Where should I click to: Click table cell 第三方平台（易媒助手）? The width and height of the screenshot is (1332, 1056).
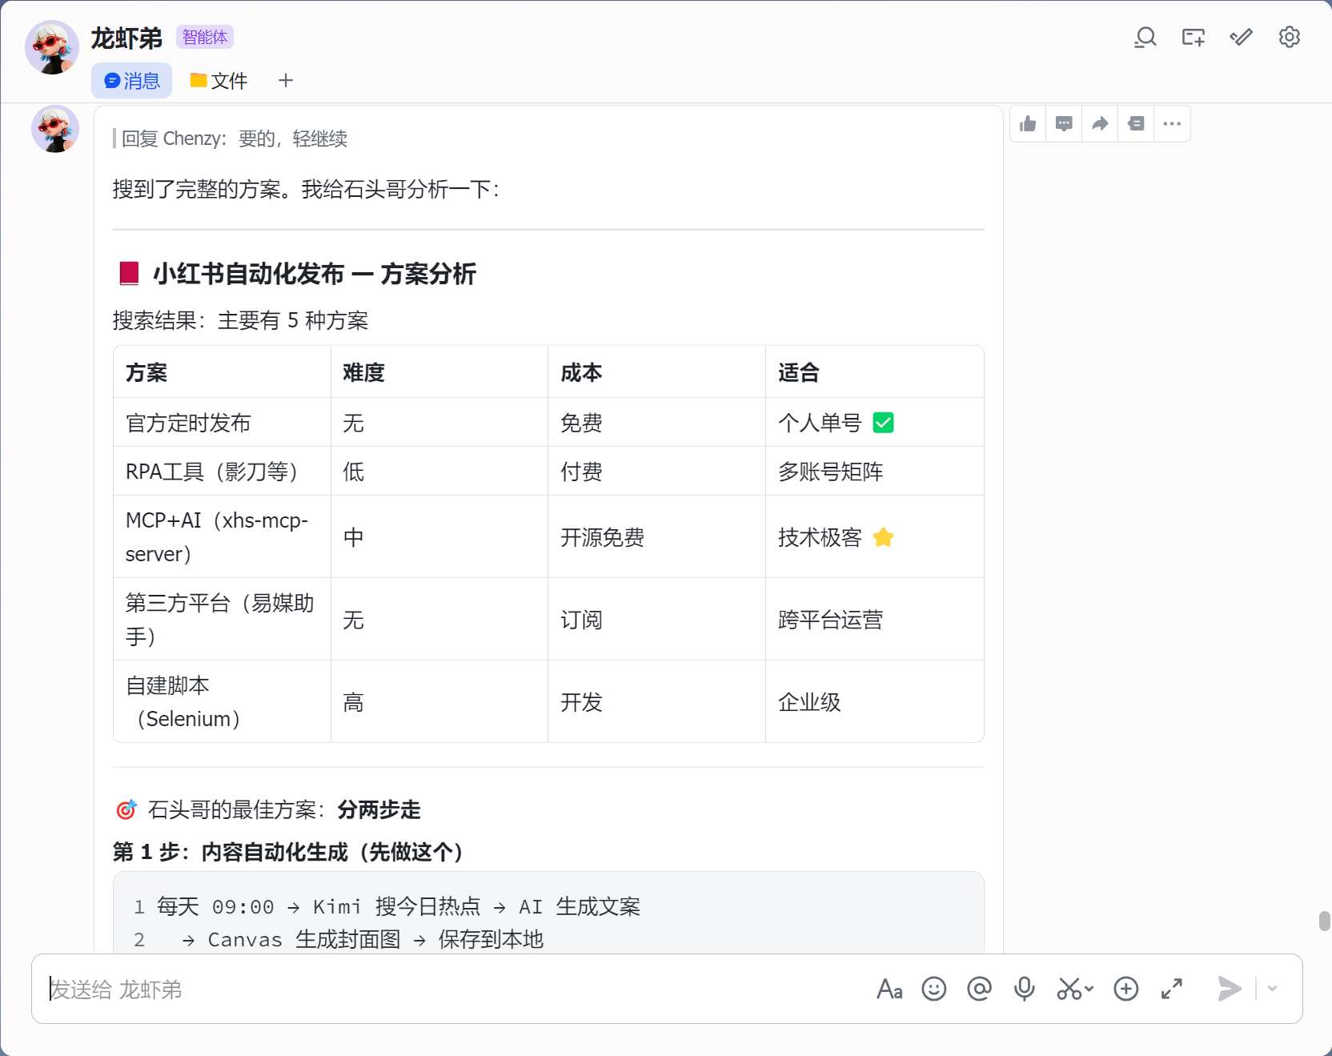[220, 620]
